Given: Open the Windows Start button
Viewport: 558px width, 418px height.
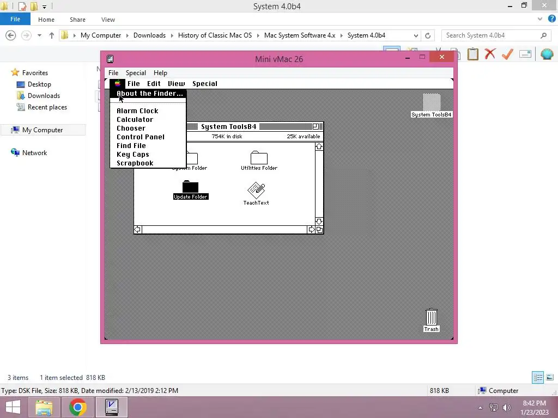Looking at the screenshot, I should [13, 407].
